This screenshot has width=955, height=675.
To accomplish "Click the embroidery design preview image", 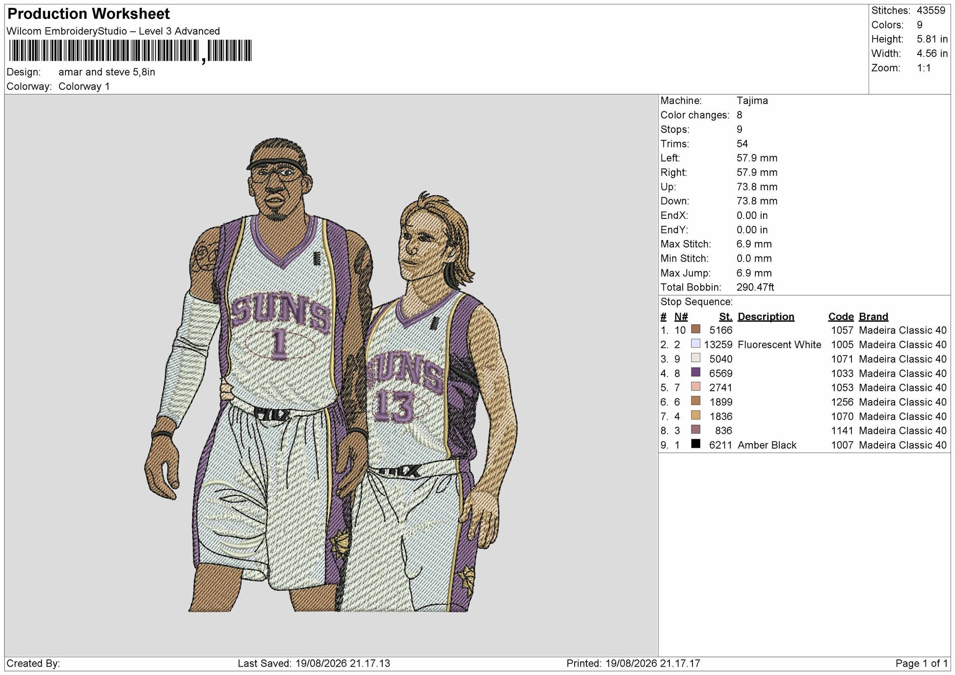I will click(x=331, y=376).
